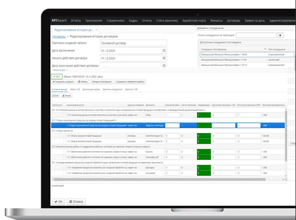Toggle confirmation cell on Водитель_загонщик row

204,125
